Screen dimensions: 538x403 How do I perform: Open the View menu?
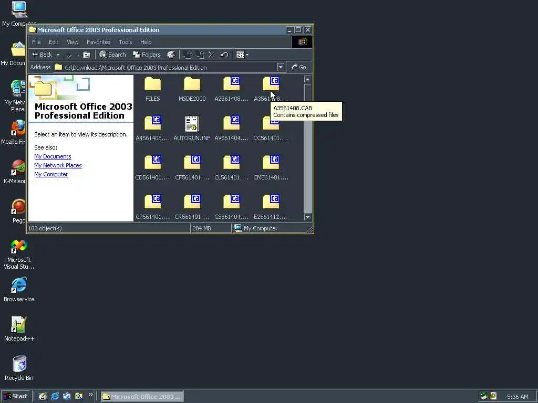coord(73,42)
